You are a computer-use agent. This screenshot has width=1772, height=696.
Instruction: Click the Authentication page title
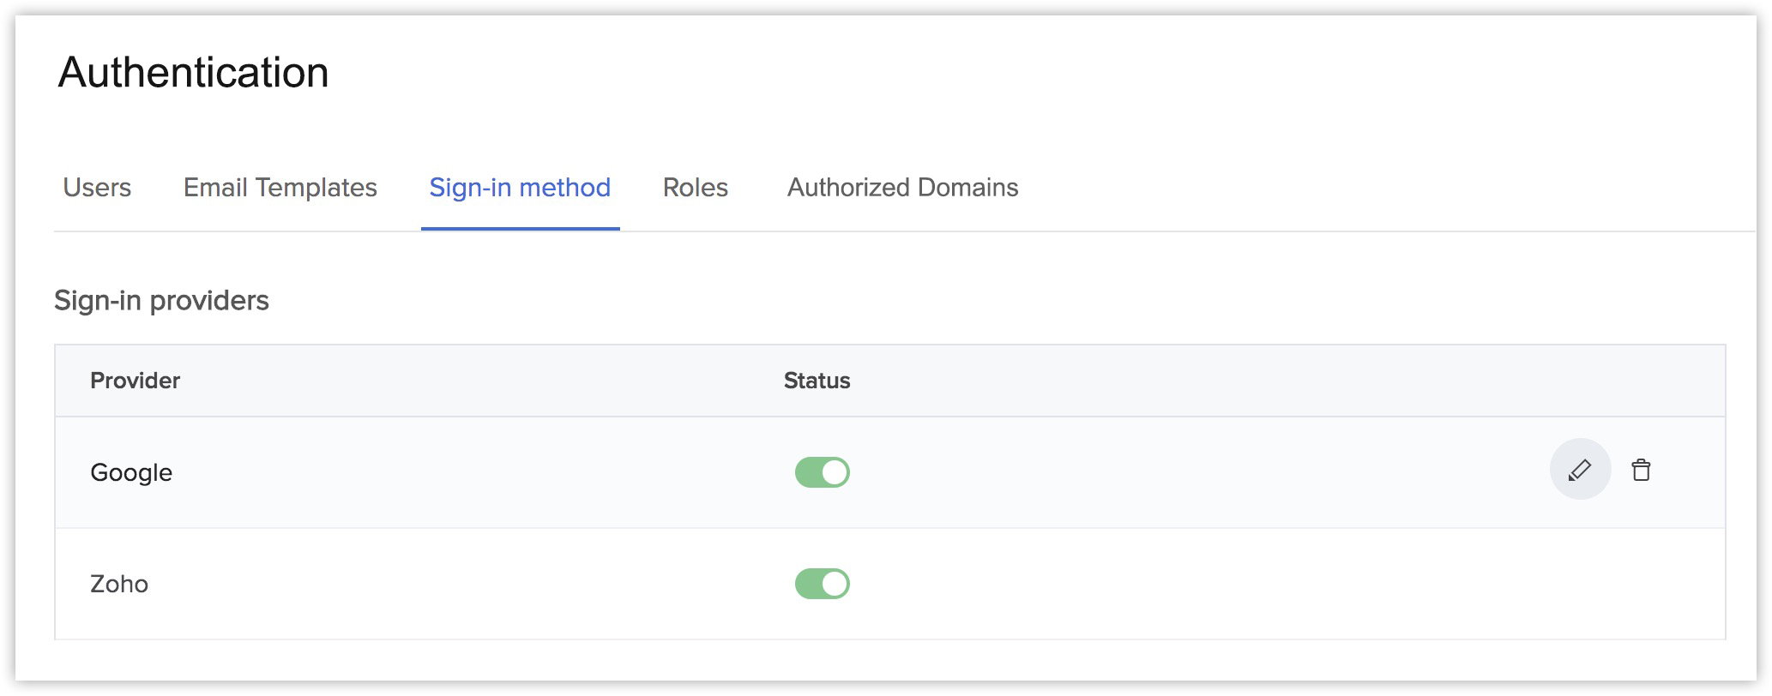tap(193, 72)
